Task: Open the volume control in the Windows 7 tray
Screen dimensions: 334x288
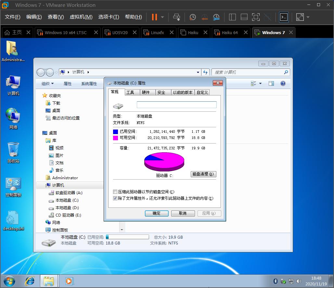Action: 299,281
